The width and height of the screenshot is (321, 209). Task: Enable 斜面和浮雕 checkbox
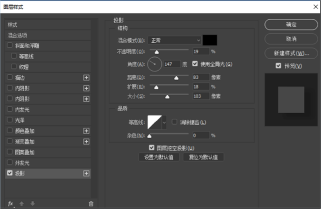pos(10,45)
